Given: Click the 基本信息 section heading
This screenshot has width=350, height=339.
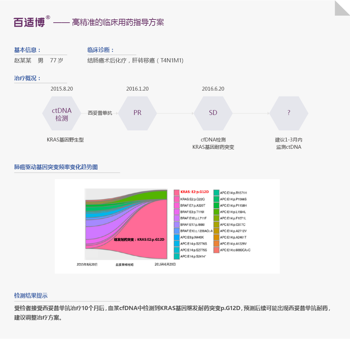Looking at the screenshot, I should click(x=27, y=50).
